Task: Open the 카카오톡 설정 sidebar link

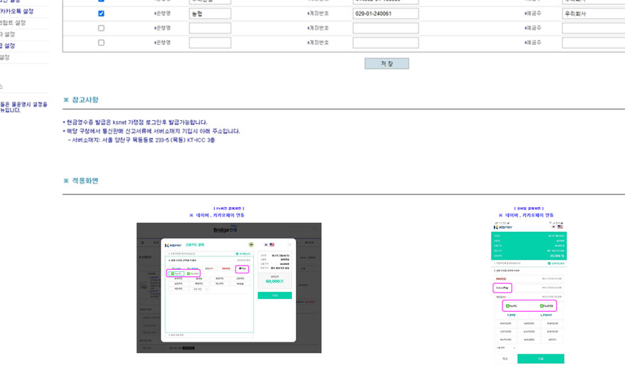Action: tap(16, 11)
